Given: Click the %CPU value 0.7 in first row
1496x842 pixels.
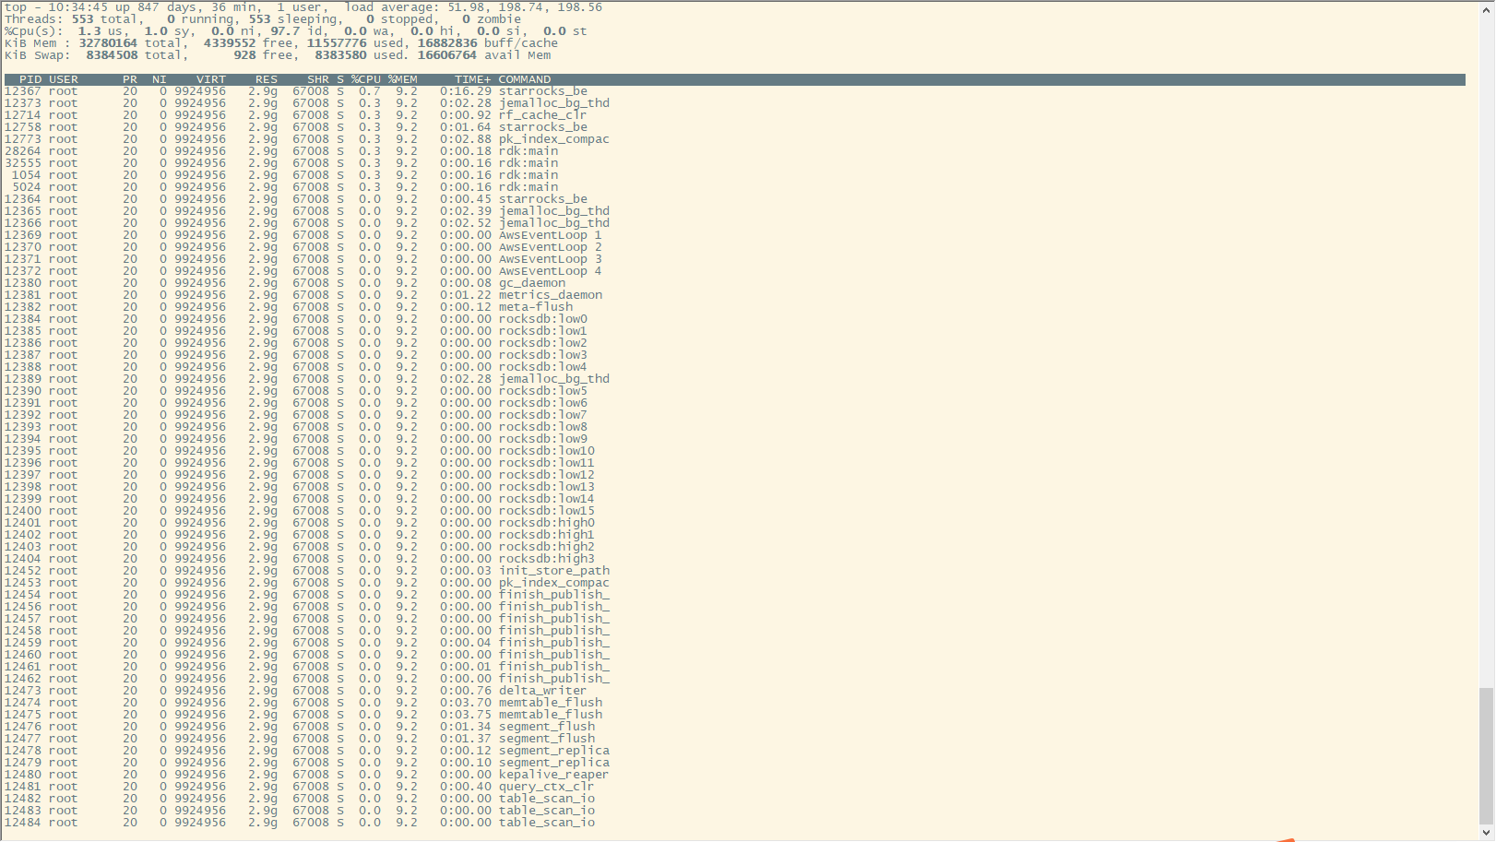Looking at the screenshot, I should coord(370,91).
